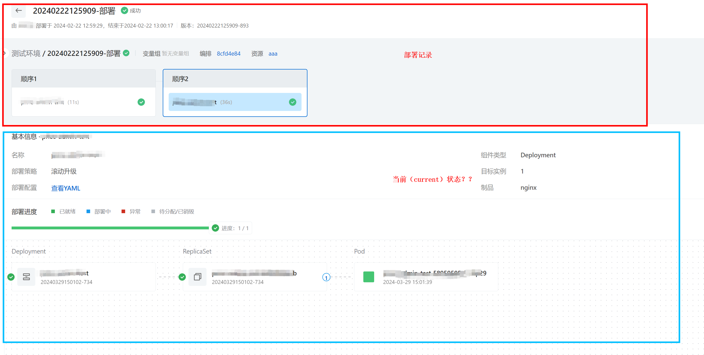Select Deployment card 20240329150102-734
This screenshot has width=704, height=355.
(x=84, y=277)
